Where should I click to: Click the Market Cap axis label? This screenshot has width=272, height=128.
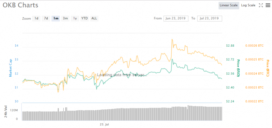(x=11, y=68)
